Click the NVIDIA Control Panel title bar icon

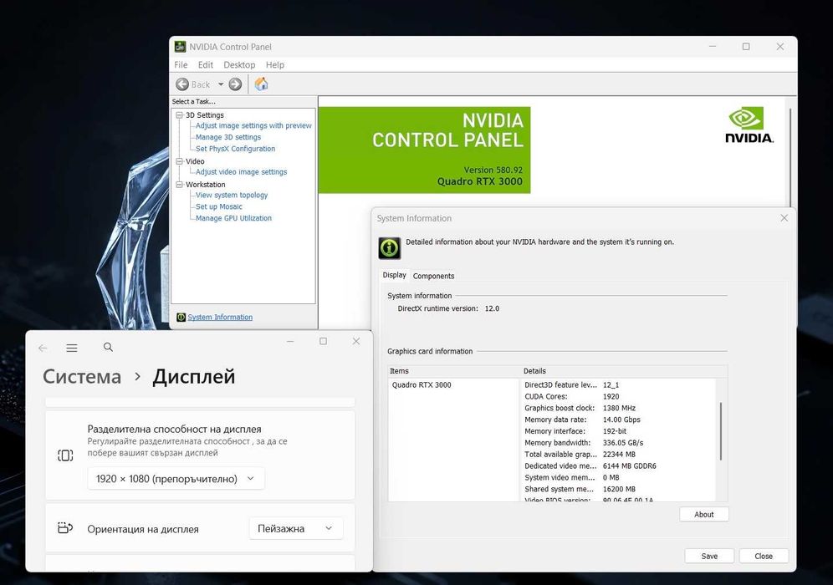coord(181,47)
